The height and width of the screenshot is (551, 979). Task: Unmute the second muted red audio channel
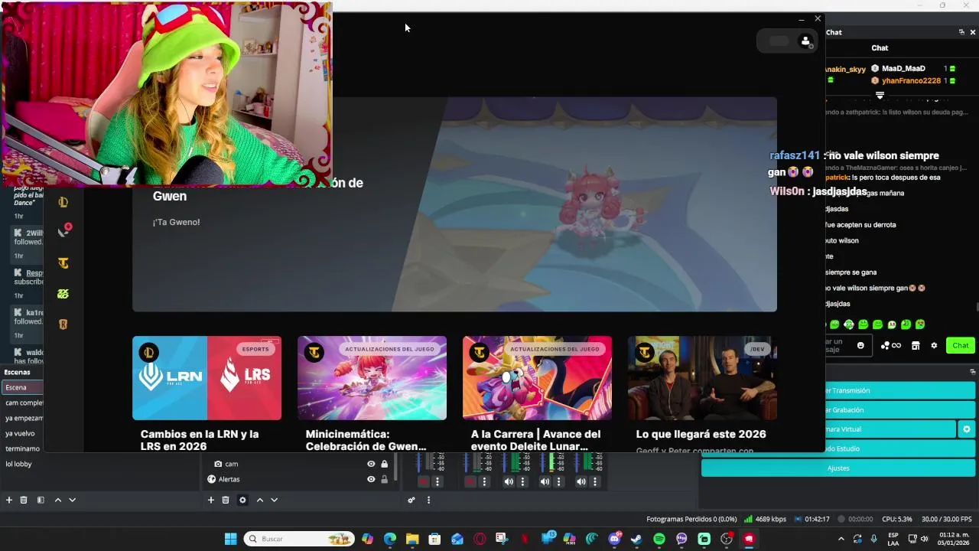coord(470,481)
